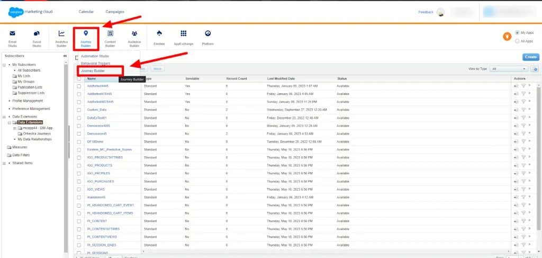Click import icon for Addfortest4445 row
This screenshot has height=258, width=542.
click(x=517, y=86)
